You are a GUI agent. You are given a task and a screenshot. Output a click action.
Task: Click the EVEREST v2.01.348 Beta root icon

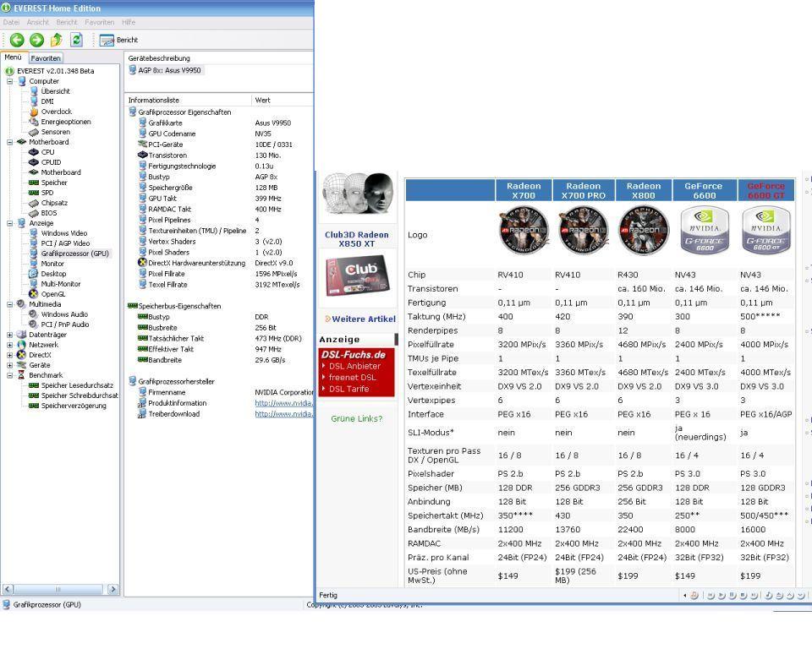[9, 71]
